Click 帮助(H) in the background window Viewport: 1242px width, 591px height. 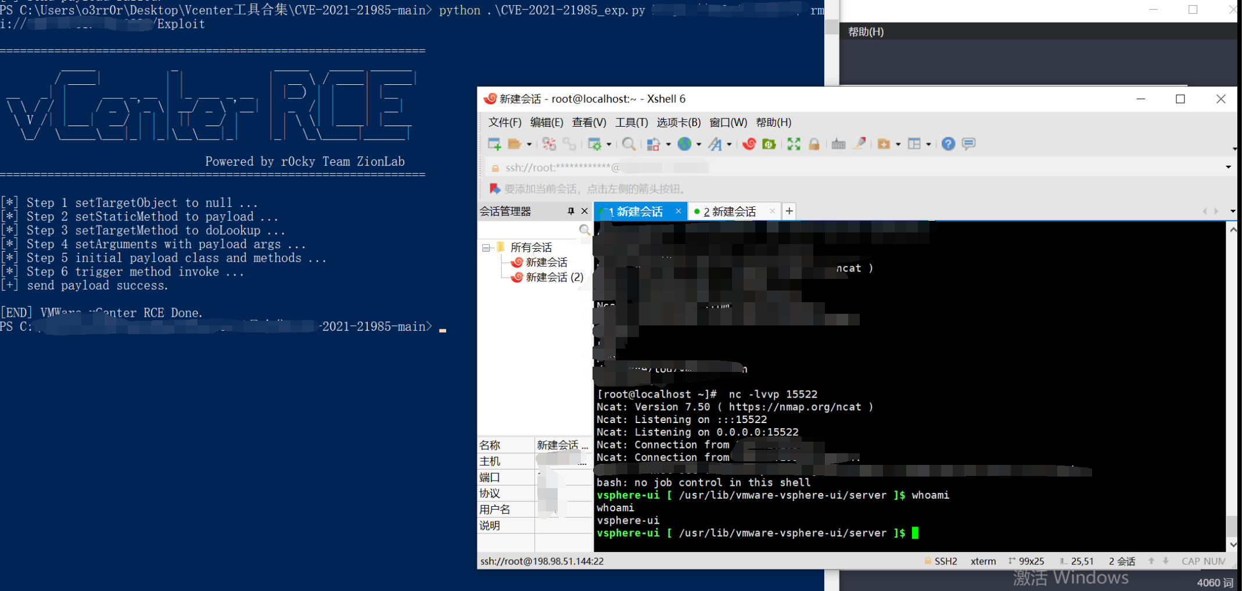tap(866, 32)
